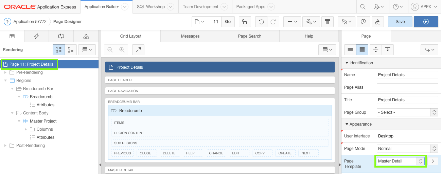The image size is (441, 174).
Task: Run the page with play button
Action: [426, 22]
